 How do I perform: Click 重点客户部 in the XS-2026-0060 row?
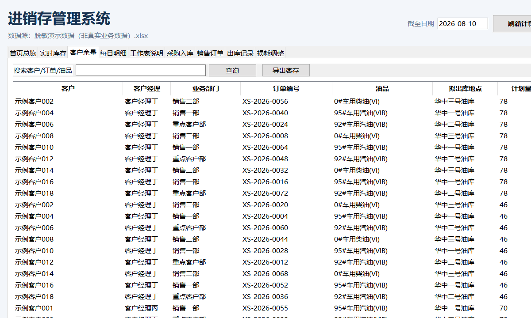[189, 227]
